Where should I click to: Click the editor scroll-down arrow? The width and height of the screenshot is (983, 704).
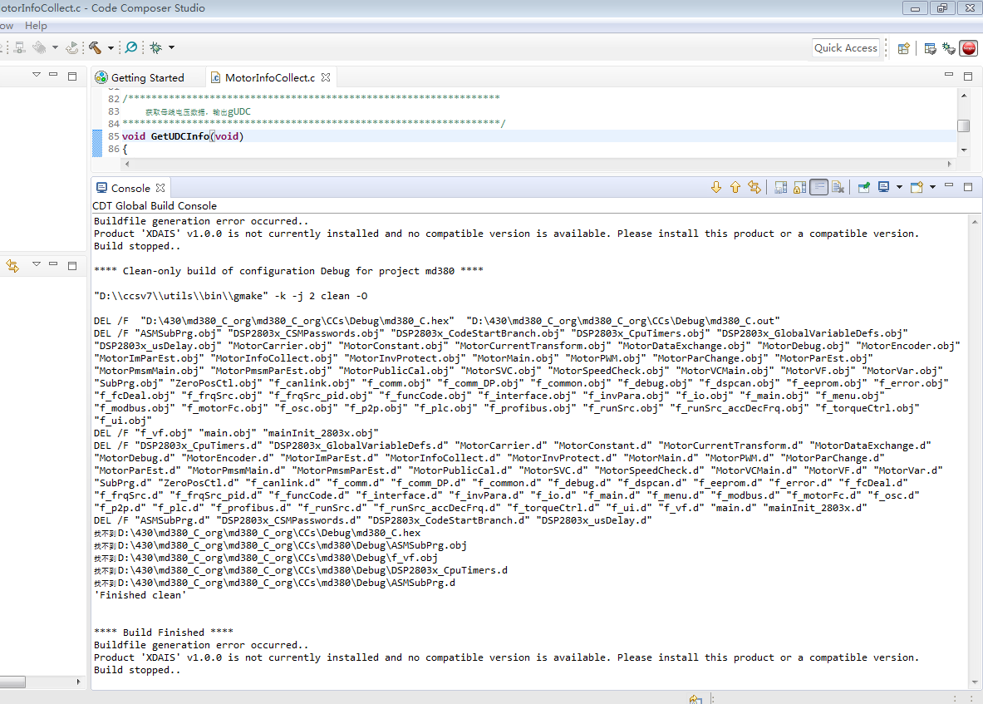click(964, 150)
